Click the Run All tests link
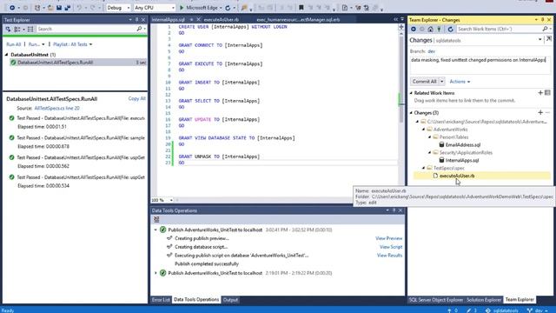Viewport: 556px width, 313px height. pyautogui.click(x=14, y=44)
